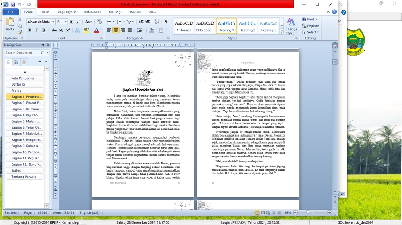Click the Grow Font icon

pos(71,22)
